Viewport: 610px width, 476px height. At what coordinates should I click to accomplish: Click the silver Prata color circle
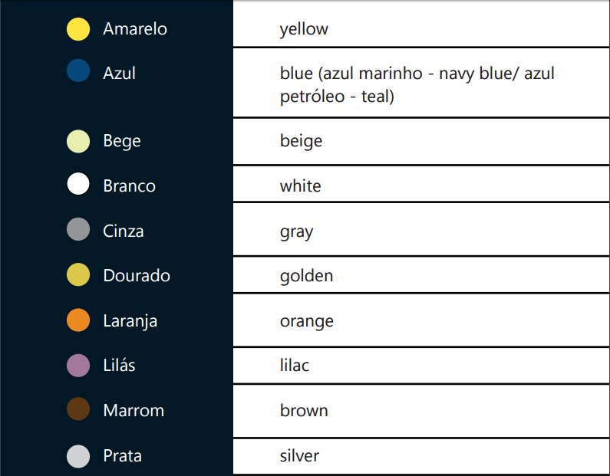coord(78,455)
